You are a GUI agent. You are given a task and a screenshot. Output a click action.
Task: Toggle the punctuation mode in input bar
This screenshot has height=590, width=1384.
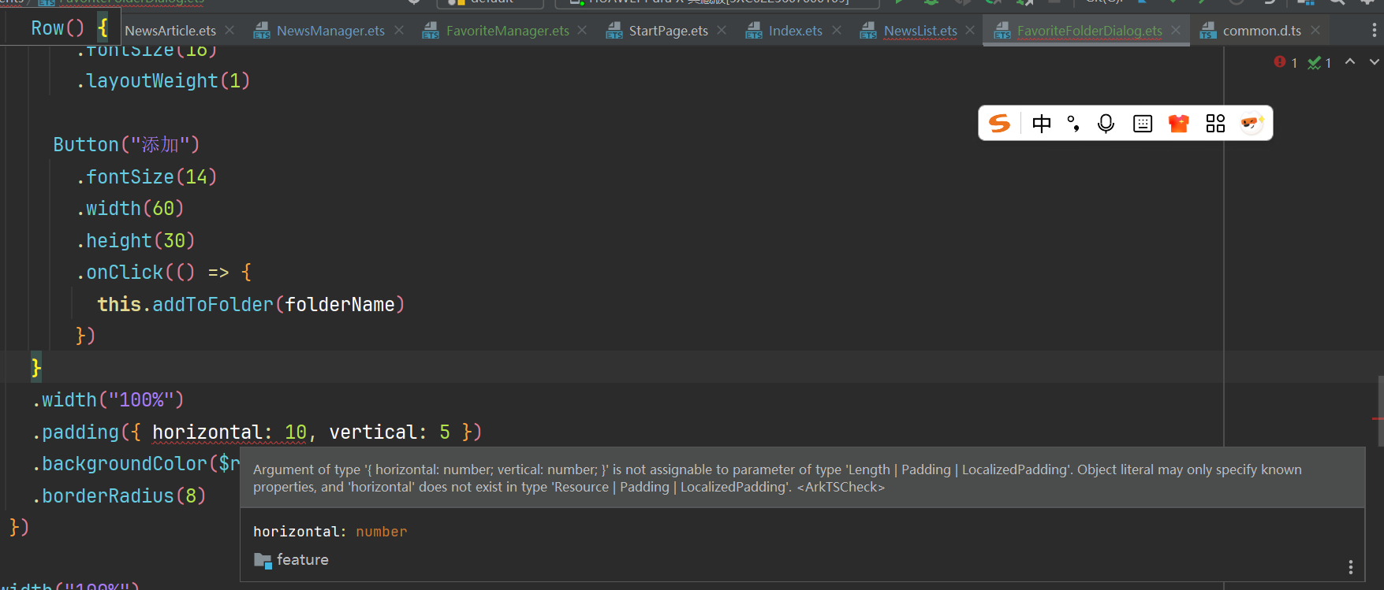point(1073,124)
